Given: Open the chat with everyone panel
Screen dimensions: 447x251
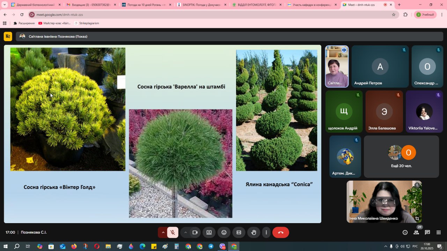Looking at the screenshot, I should (427, 233).
